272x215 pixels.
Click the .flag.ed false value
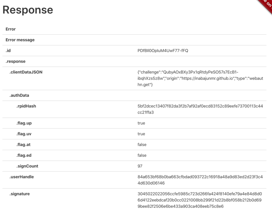(142, 155)
